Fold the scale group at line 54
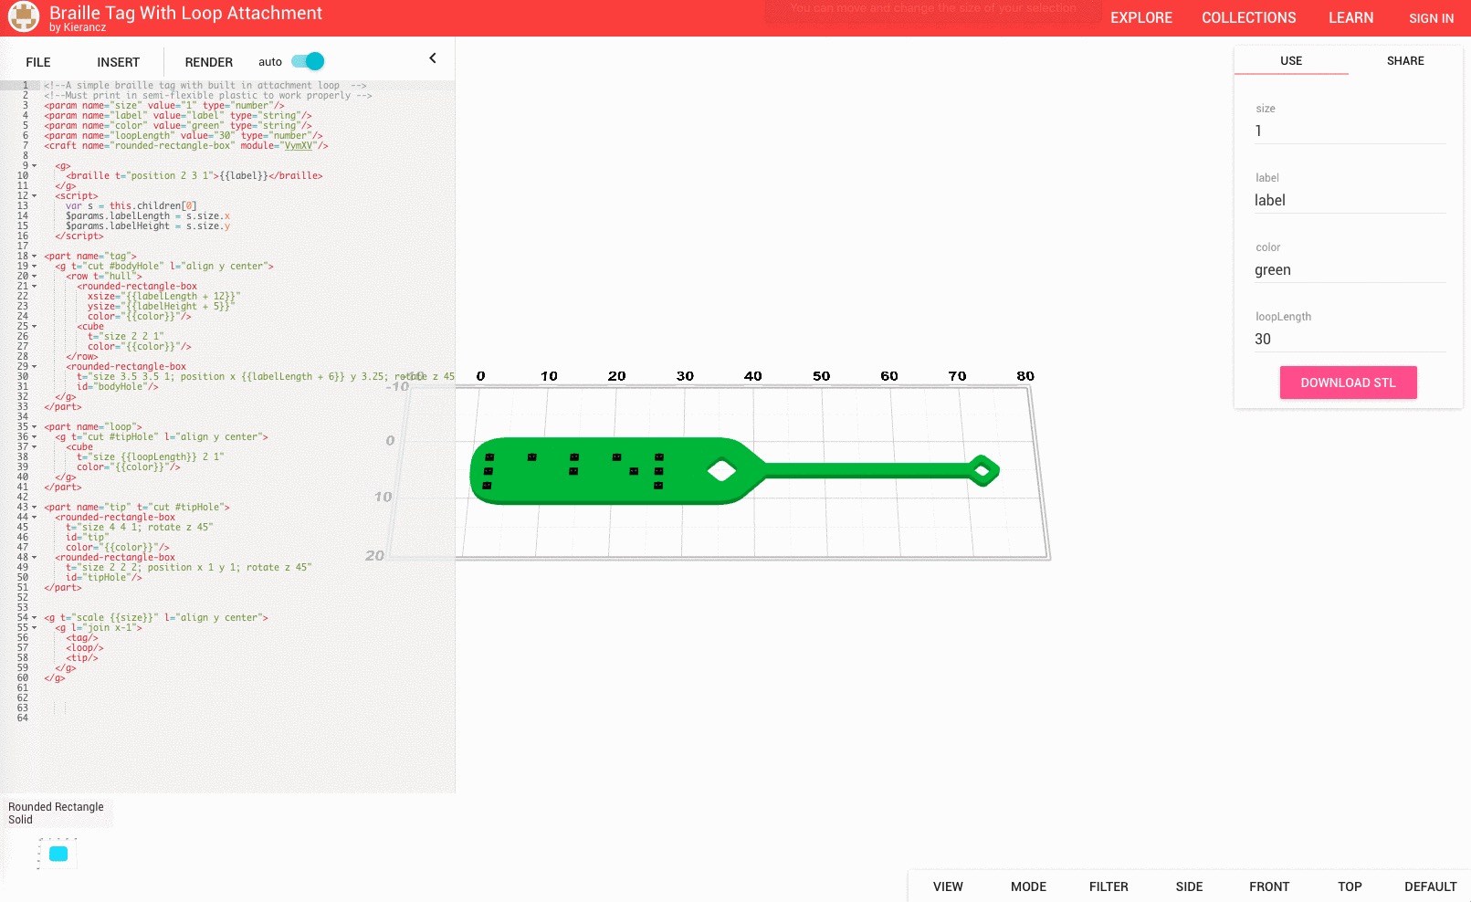 coord(35,618)
